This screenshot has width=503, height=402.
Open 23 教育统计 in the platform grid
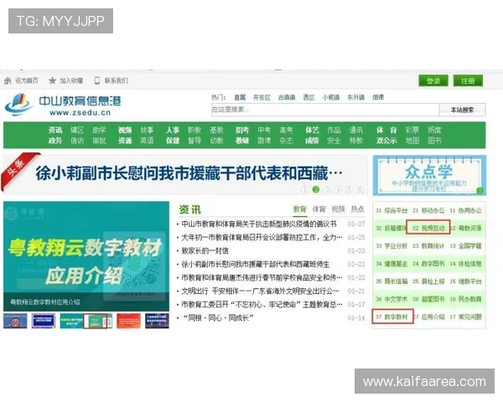tap(428, 246)
